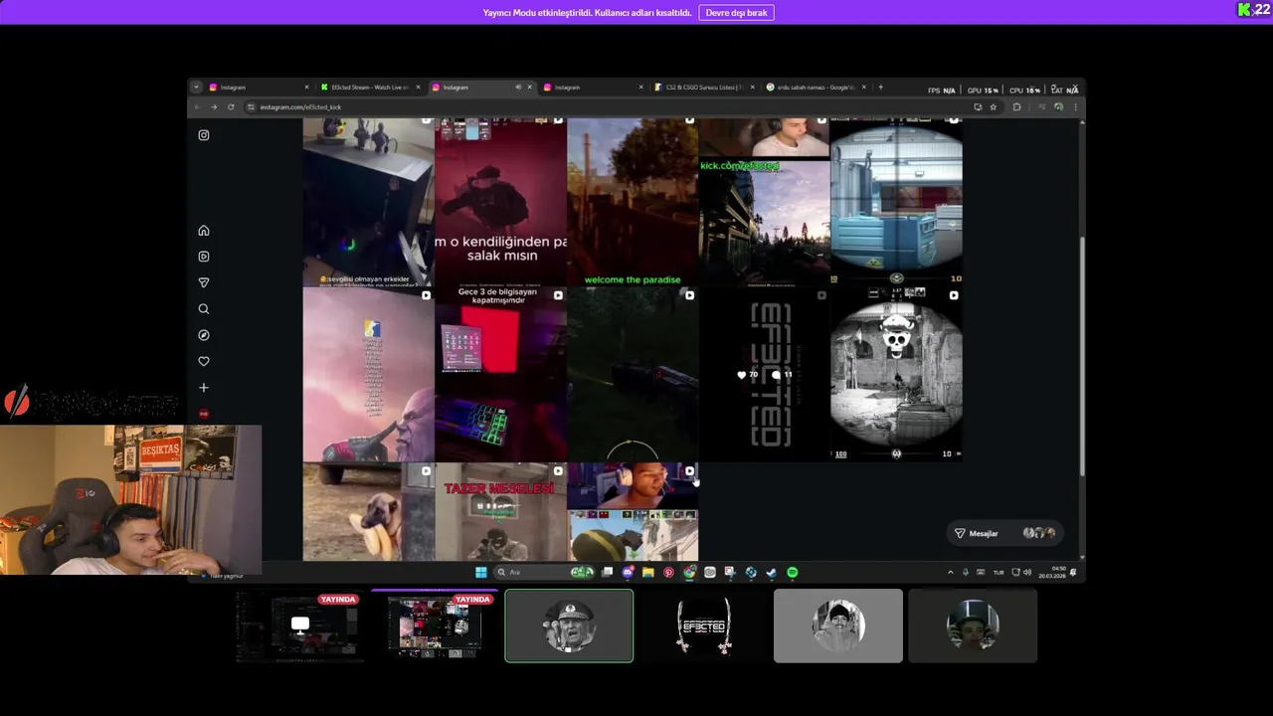Switch to 'CS2 & CSGO Sunucu Listesi' tab
The image size is (1273, 716).
tap(704, 88)
